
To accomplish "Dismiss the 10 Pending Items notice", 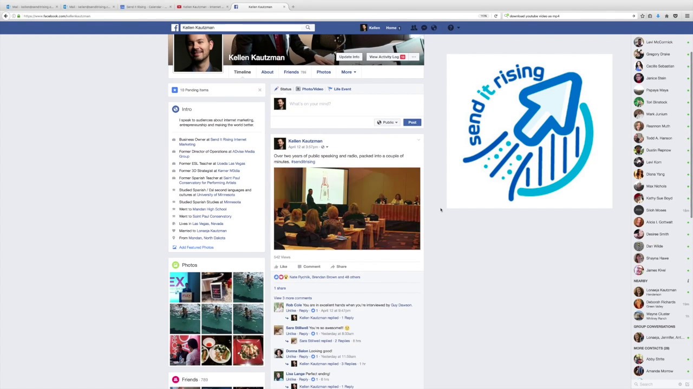I will (259, 90).
